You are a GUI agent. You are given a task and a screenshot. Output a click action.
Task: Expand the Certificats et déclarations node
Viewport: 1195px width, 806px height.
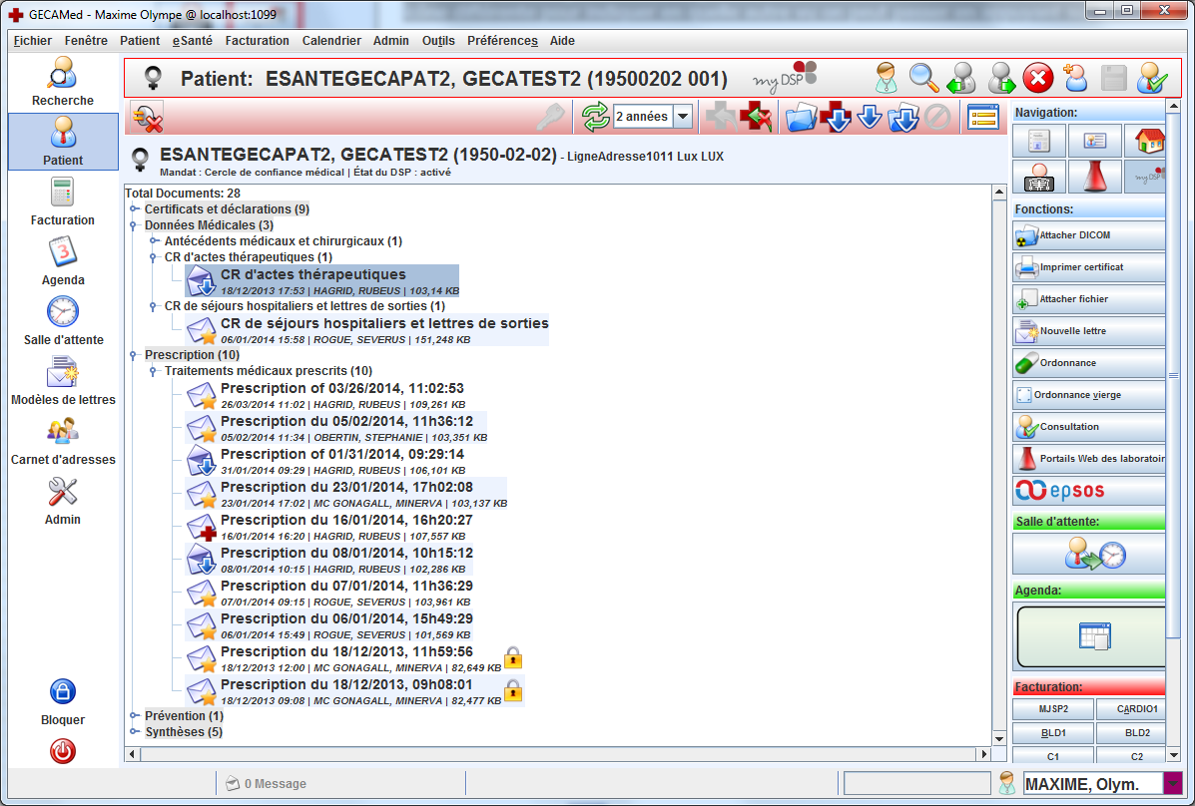pos(135,209)
